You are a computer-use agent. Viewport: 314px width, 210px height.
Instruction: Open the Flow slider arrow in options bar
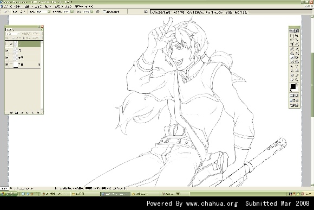pyautogui.click(x=91, y=11)
